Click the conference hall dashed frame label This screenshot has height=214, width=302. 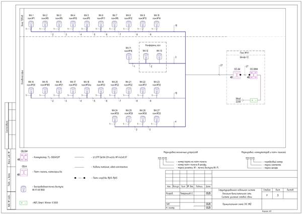click(x=153, y=45)
